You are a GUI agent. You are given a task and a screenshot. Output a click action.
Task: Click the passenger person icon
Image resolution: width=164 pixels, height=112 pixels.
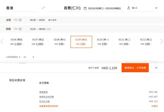[129, 8]
